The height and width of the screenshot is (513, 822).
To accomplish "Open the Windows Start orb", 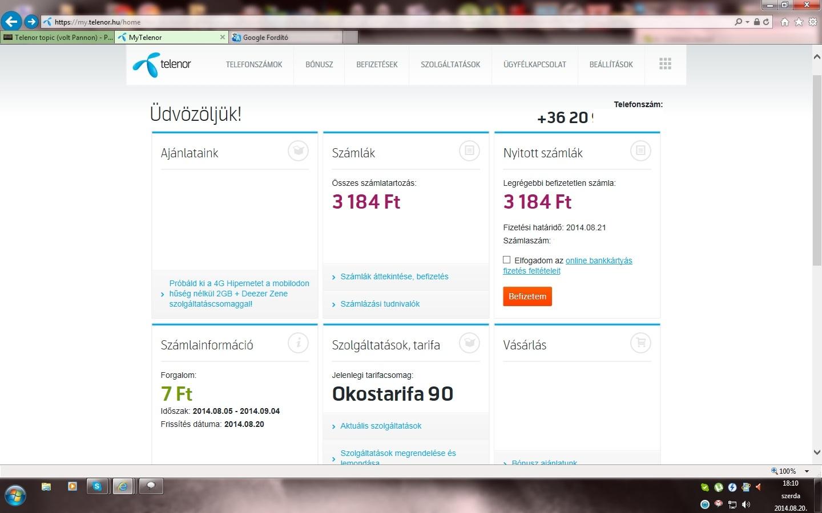I will coord(15,495).
